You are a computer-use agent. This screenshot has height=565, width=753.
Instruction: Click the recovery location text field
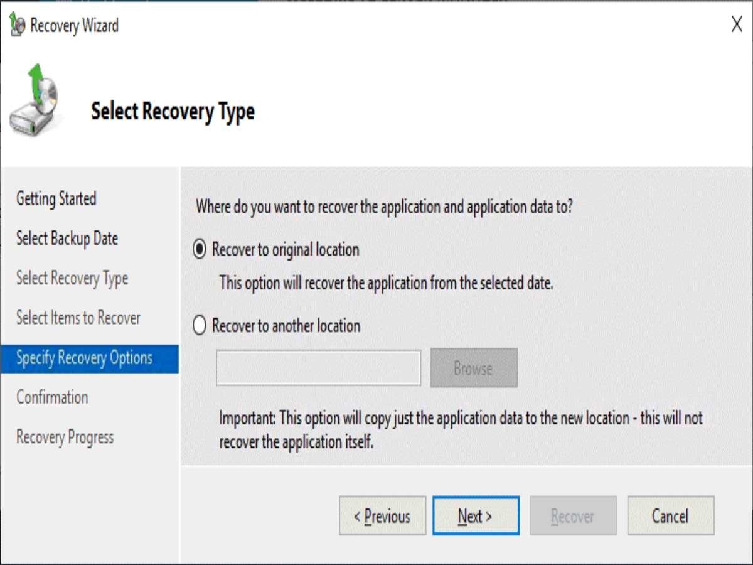(318, 368)
